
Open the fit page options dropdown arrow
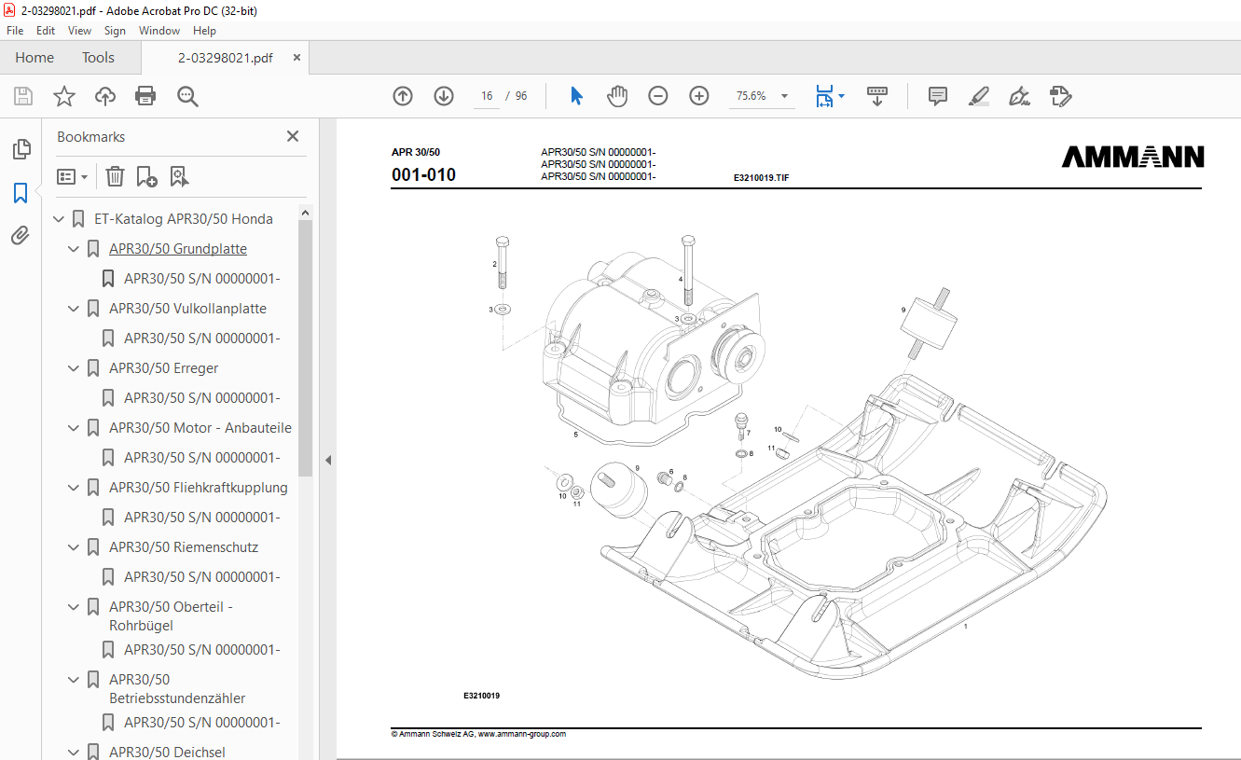pos(842,96)
